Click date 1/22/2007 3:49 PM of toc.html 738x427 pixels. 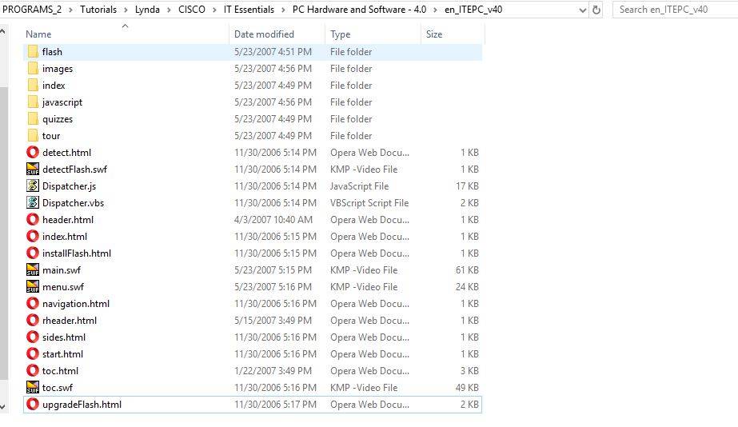(273, 371)
